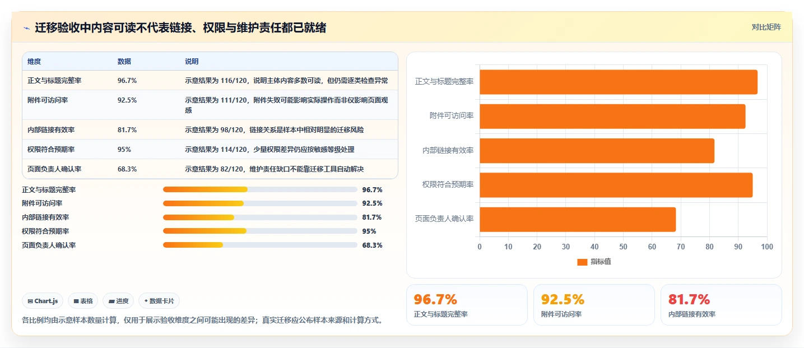This screenshot has width=804, height=348.
Task: Click the 维度 column header
Action: (34, 62)
